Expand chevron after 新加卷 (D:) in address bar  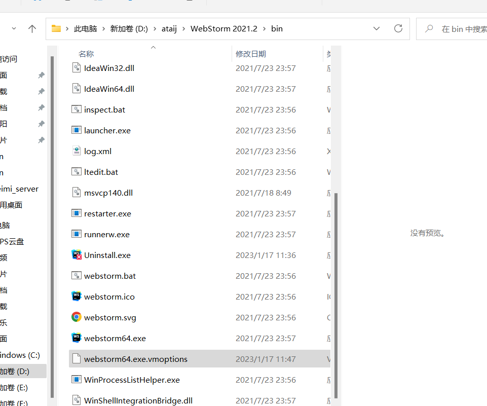(x=155, y=29)
